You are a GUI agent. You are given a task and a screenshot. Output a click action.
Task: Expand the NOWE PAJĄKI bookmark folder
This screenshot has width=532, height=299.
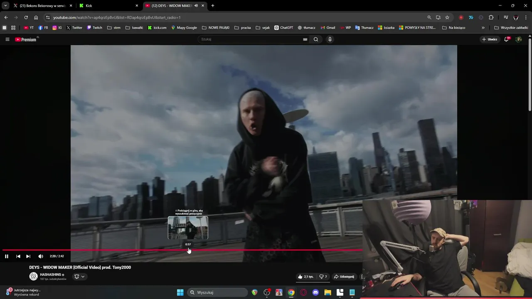216,28
